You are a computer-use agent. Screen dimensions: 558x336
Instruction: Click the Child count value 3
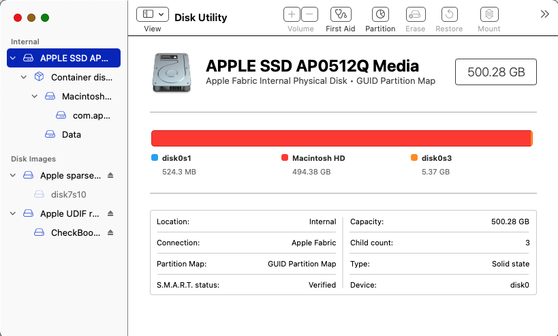tap(527, 243)
